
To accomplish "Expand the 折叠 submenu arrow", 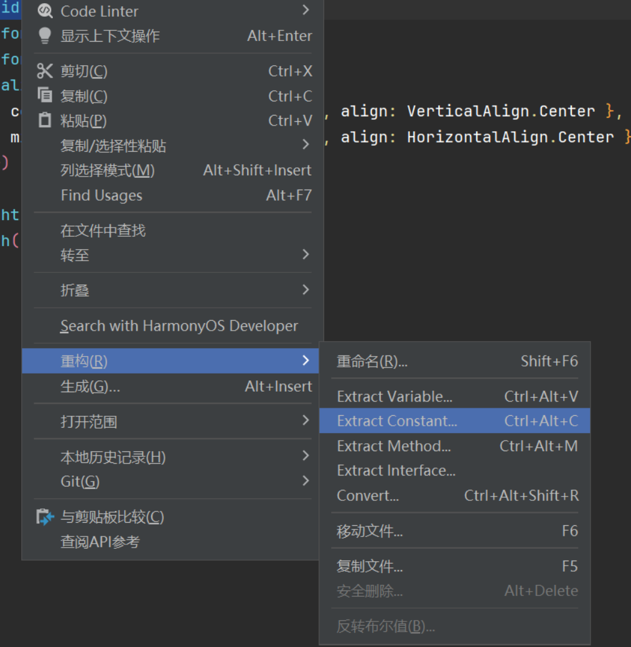I will (x=306, y=290).
